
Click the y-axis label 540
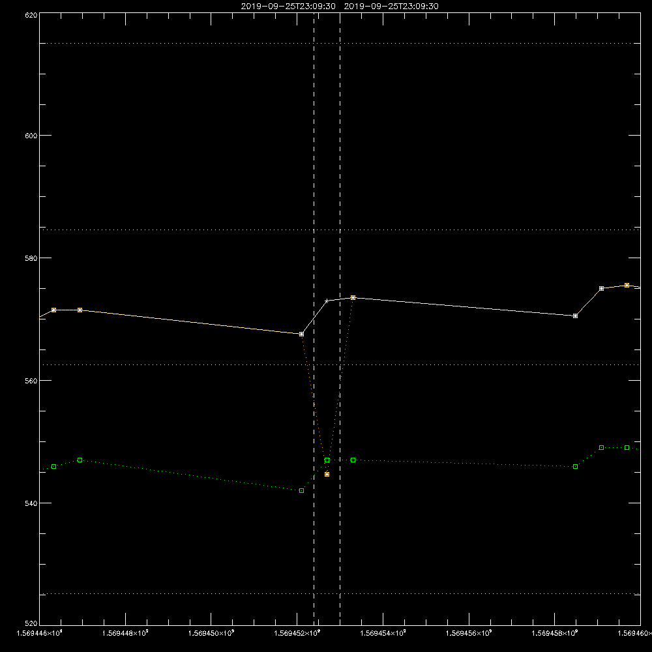31,503
